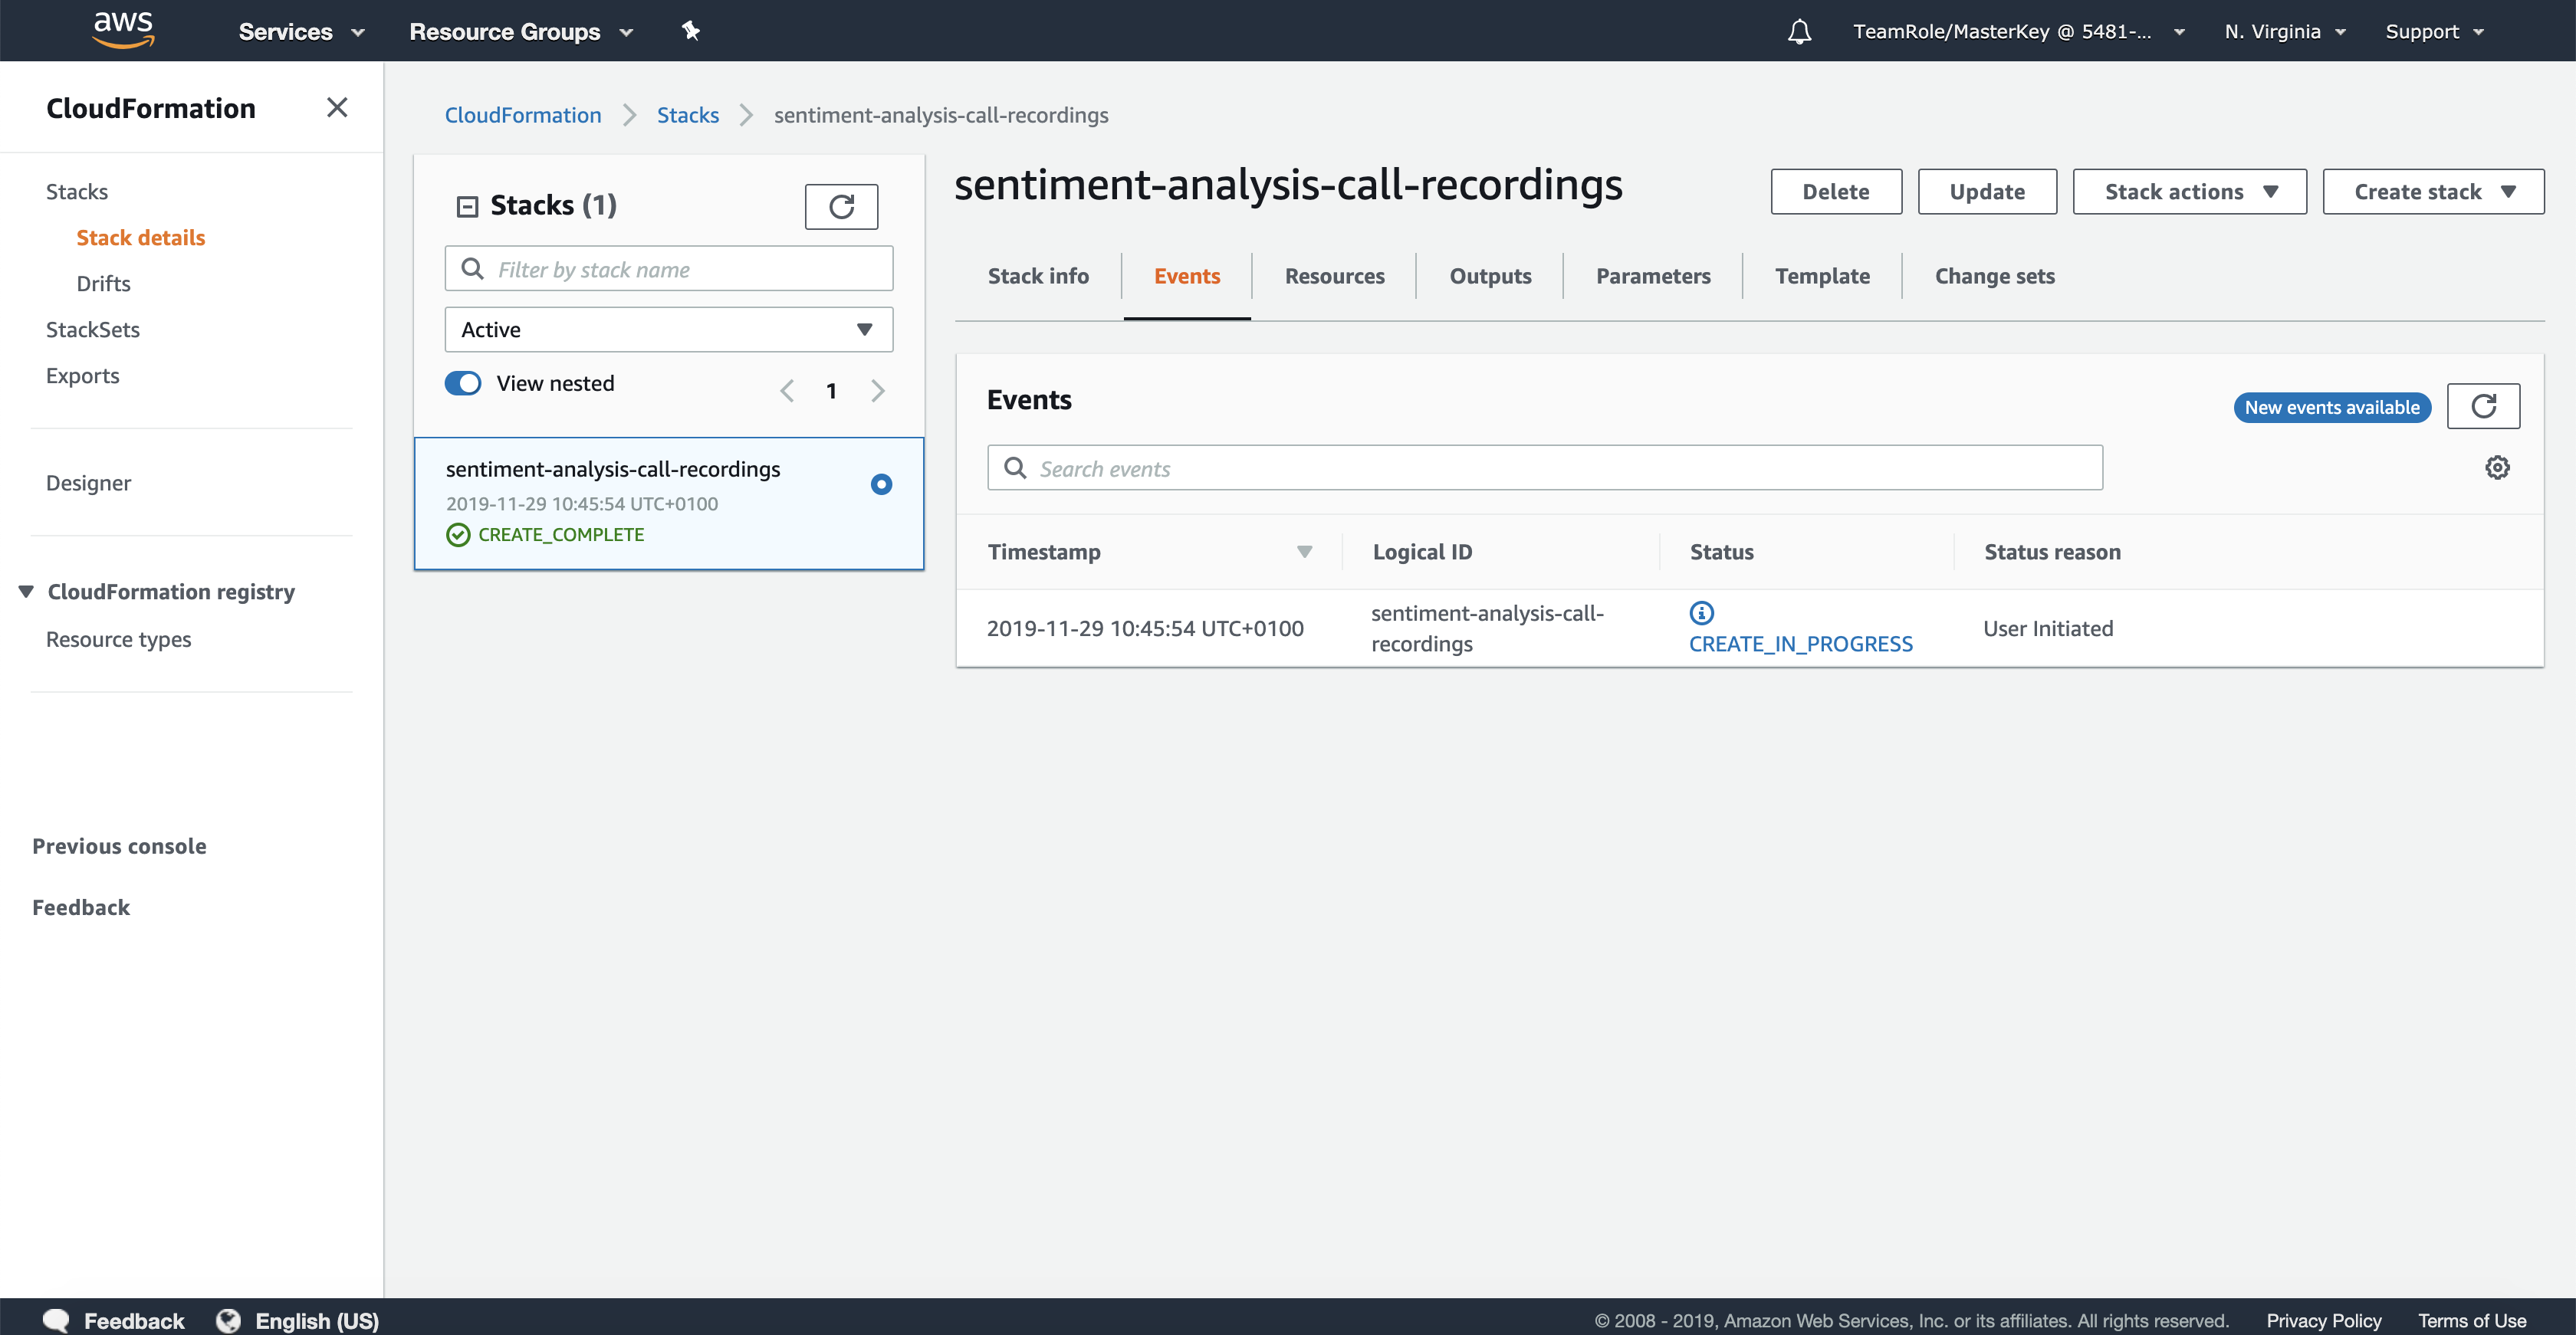Toggle the View nested switch

463,384
